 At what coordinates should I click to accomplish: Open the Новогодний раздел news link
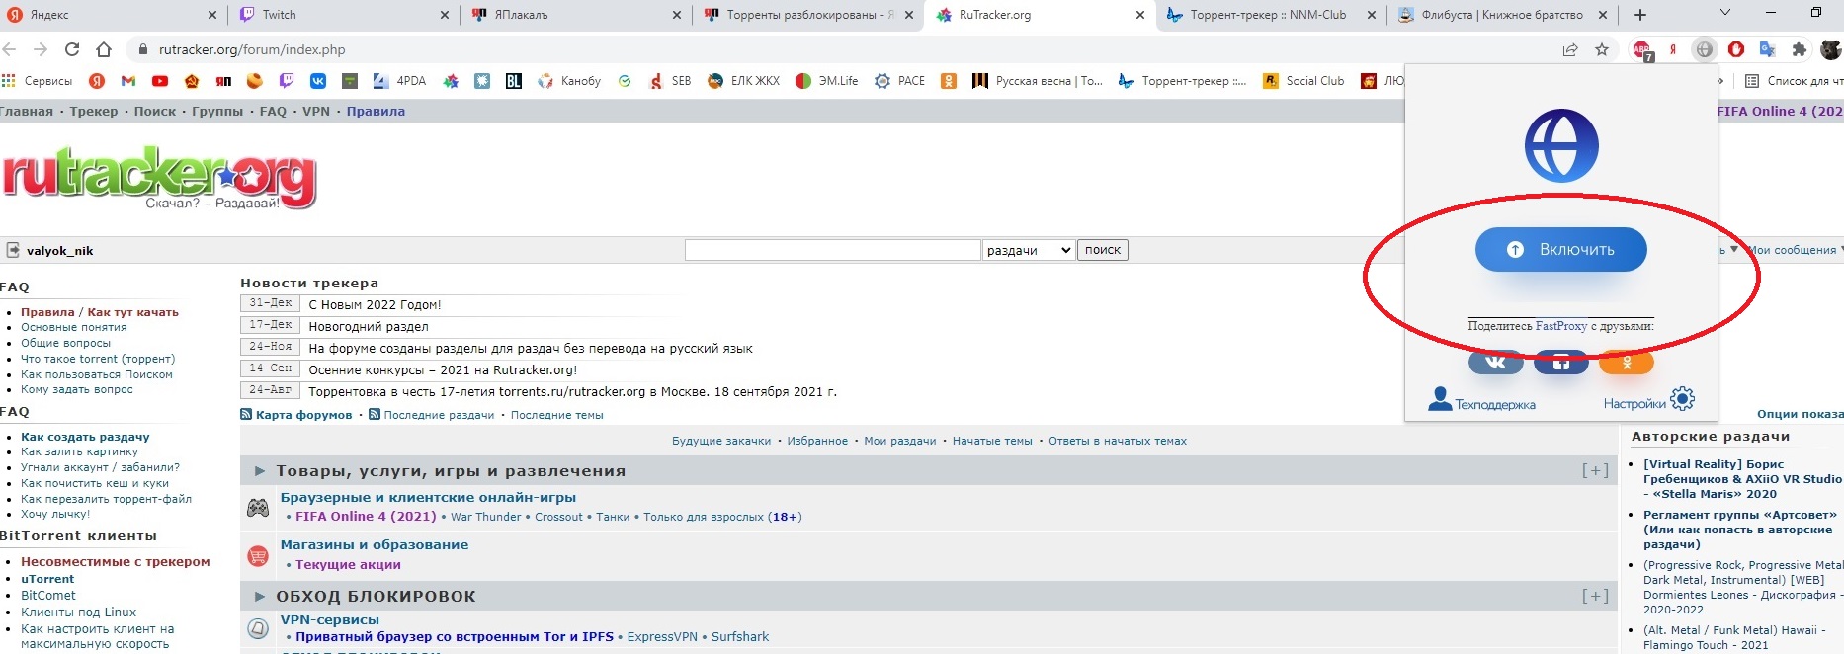[x=369, y=326]
